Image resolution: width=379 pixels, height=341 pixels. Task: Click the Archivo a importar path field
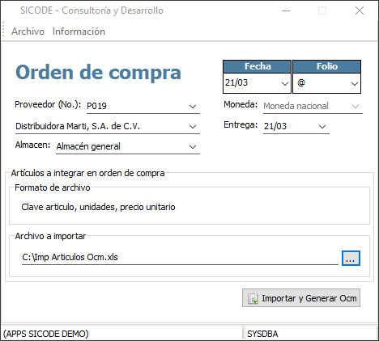point(180,257)
